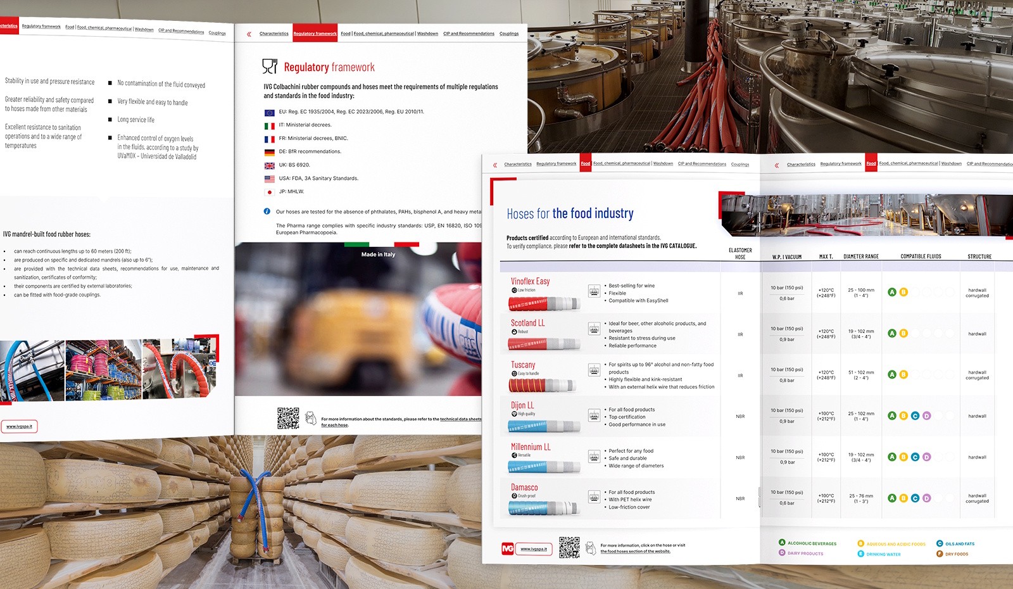
Task: Open the Damasco hose link
Action: [524, 488]
